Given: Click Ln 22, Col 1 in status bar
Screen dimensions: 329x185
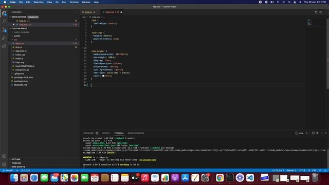Looking at the screenshot, I should click(278, 170).
